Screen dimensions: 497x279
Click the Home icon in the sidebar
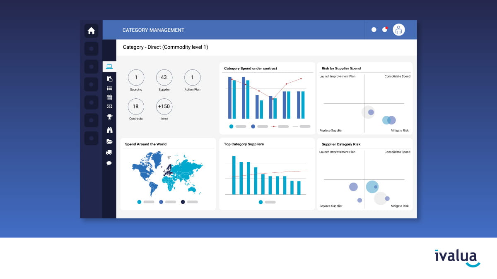(x=91, y=31)
